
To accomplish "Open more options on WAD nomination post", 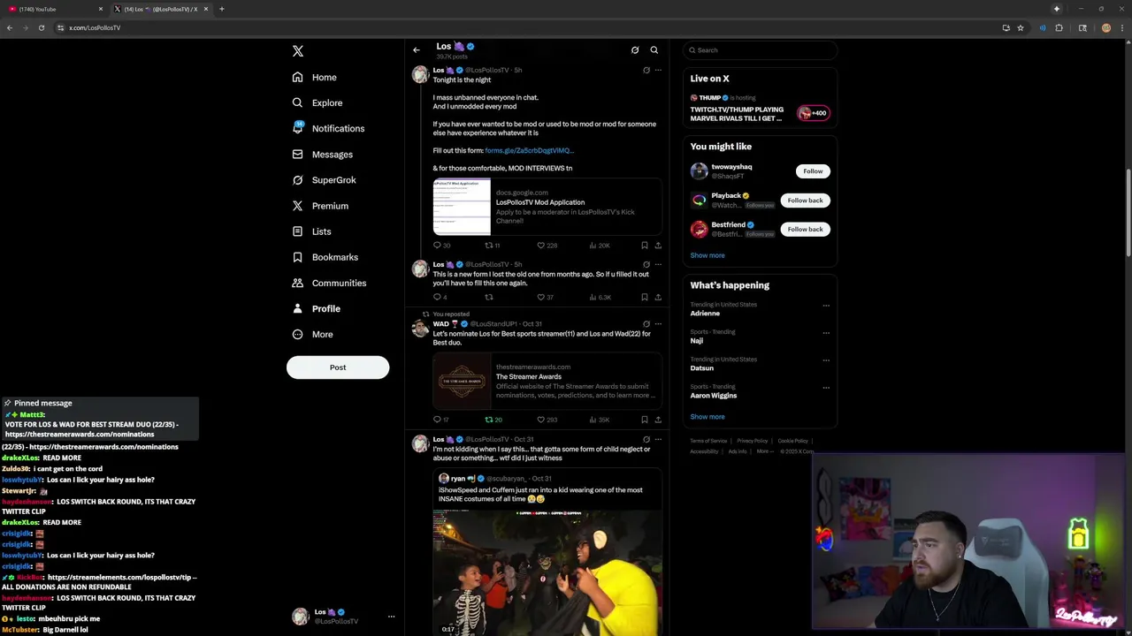I will [658, 324].
